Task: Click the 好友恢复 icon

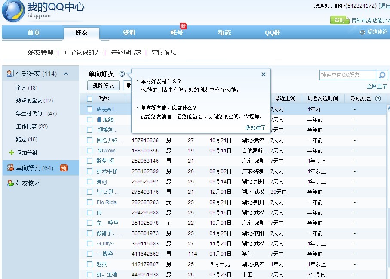Action: coord(10,183)
